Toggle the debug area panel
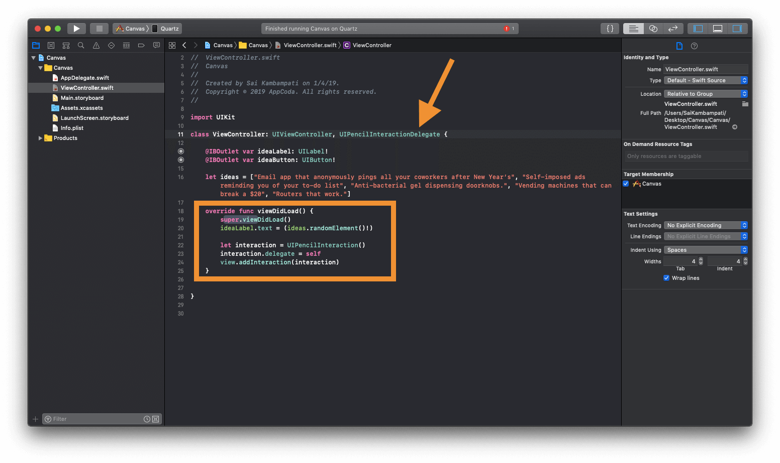 718,29
